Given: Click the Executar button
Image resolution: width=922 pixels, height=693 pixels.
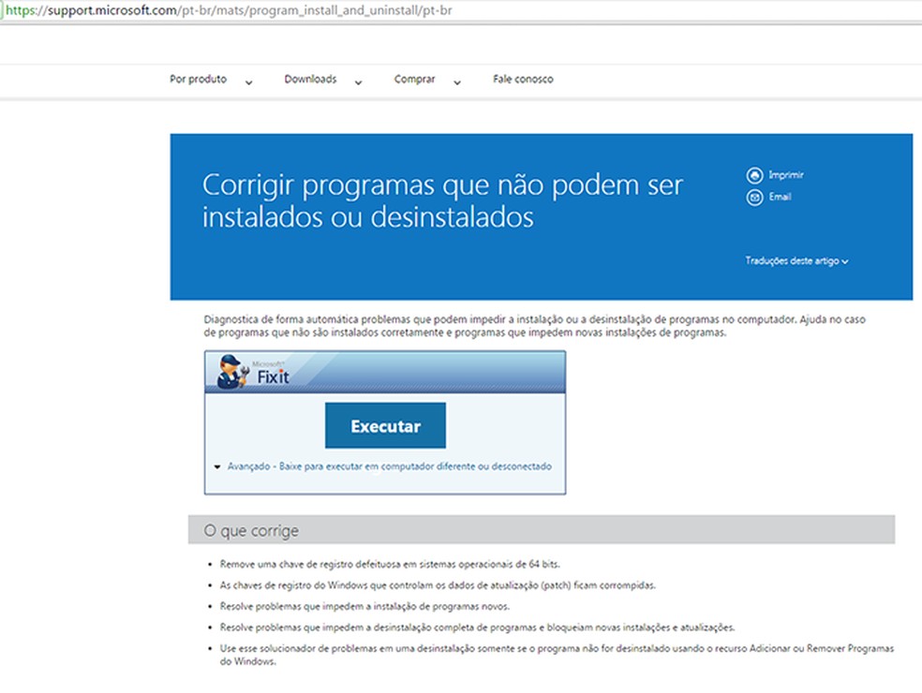Looking at the screenshot, I should (x=385, y=424).
